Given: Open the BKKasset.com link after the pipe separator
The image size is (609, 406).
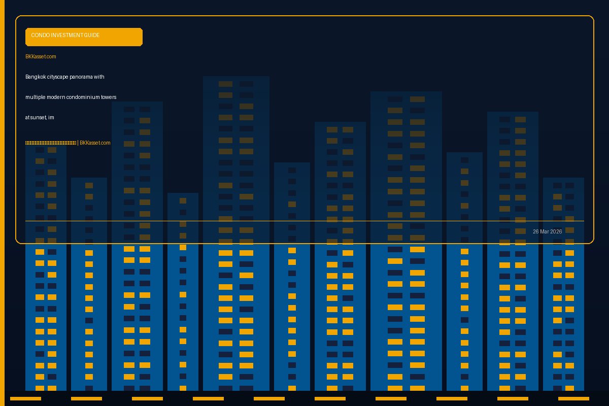Looking at the screenshot, I should tap(95, 143).
